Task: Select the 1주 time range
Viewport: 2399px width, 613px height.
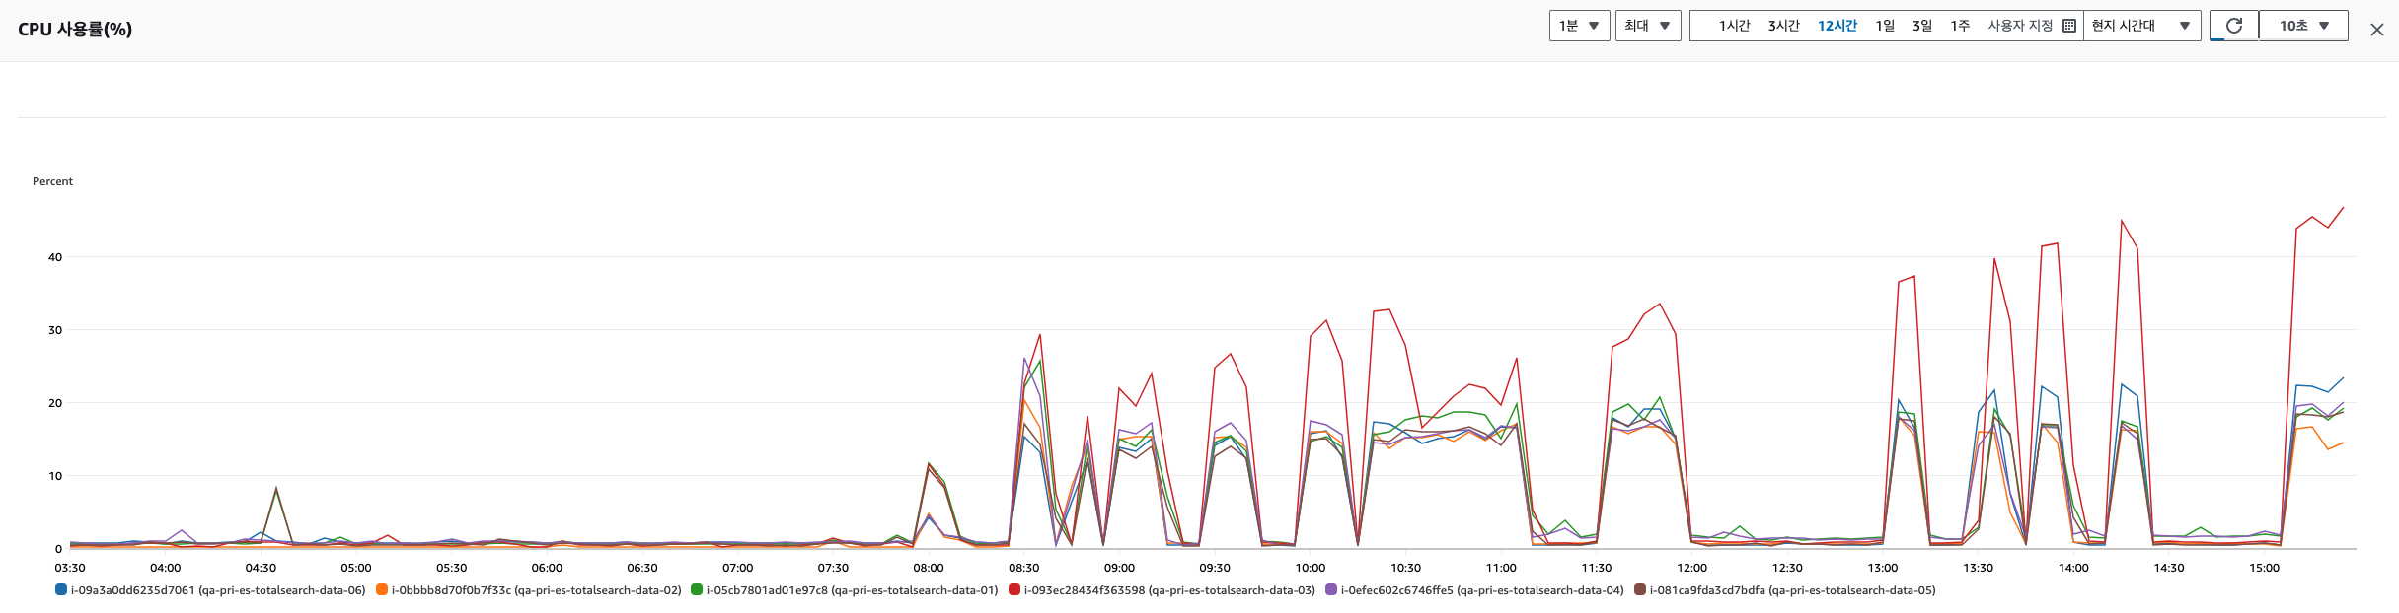Action: point(1960,26)
